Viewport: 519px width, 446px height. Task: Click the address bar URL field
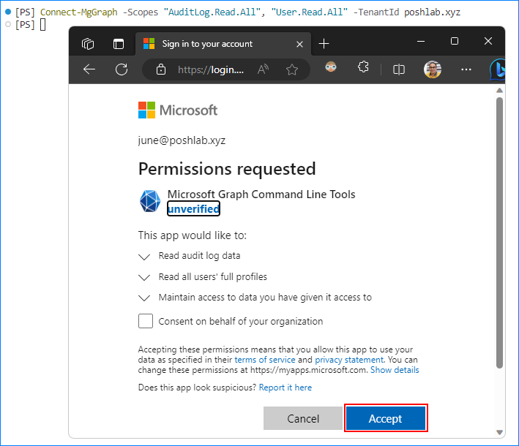point(211,69)
